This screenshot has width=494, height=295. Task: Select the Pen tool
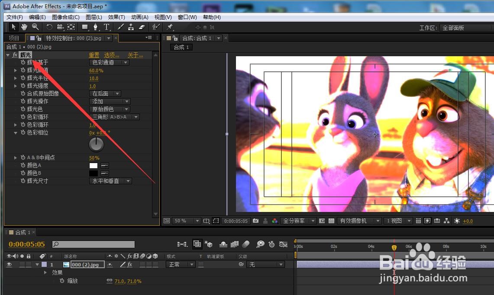pos(96,27)
